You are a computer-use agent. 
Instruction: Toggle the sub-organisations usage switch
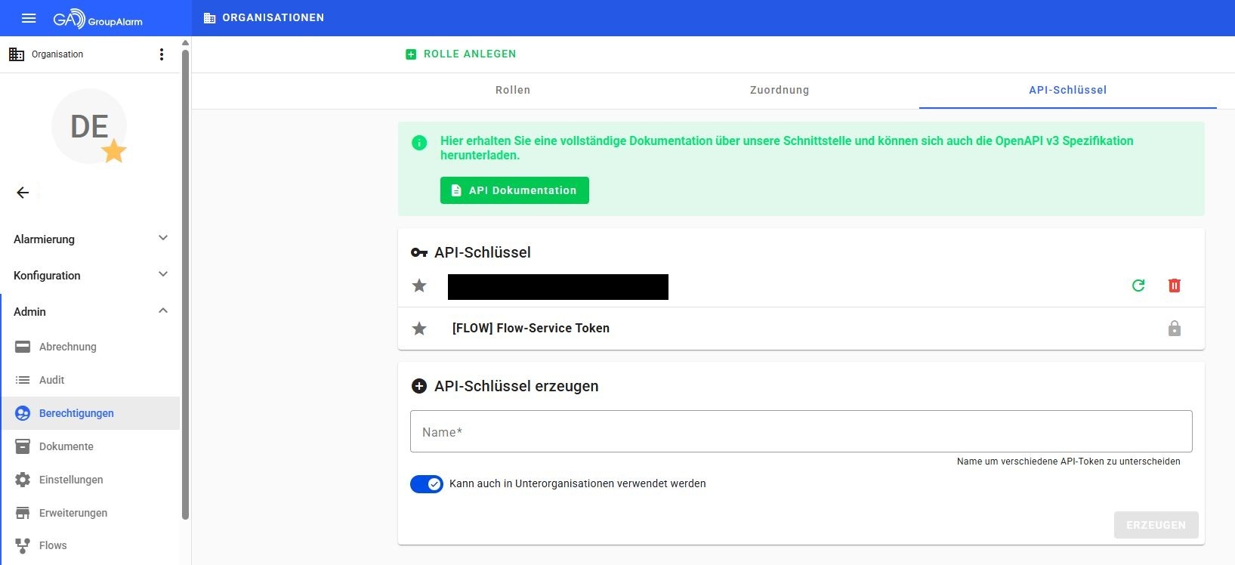(427, 484)
